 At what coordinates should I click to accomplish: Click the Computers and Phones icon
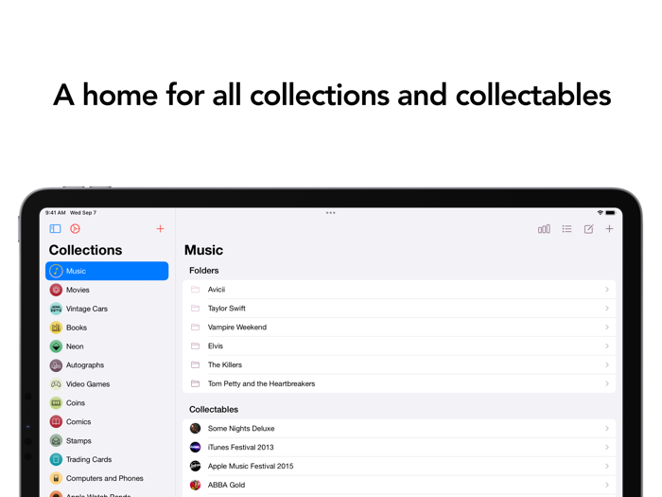point(56,478)
